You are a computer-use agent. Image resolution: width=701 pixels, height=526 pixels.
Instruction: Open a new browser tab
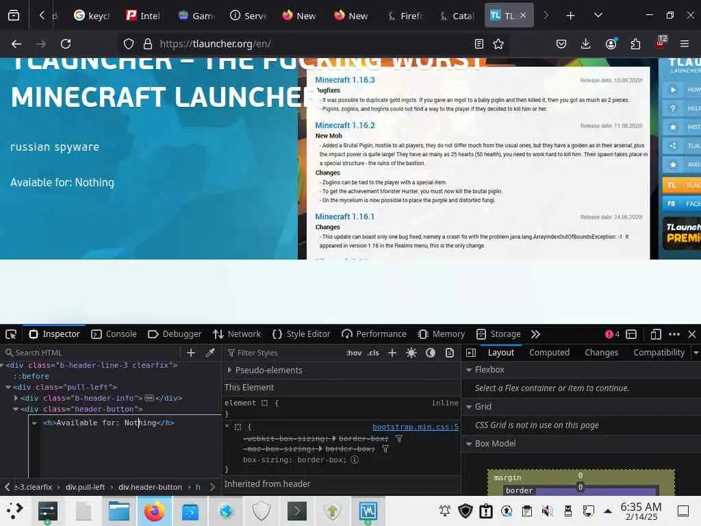coord(570,16)
